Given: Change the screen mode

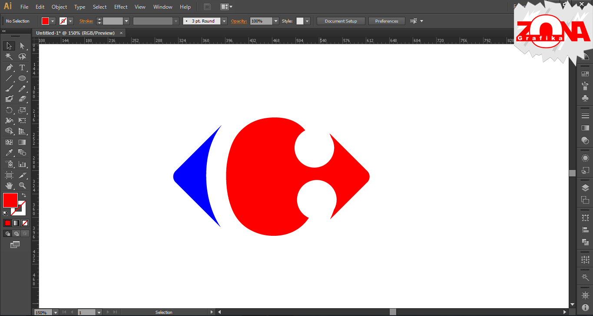Looking at the screenshot, I should [x=15, y=244].
